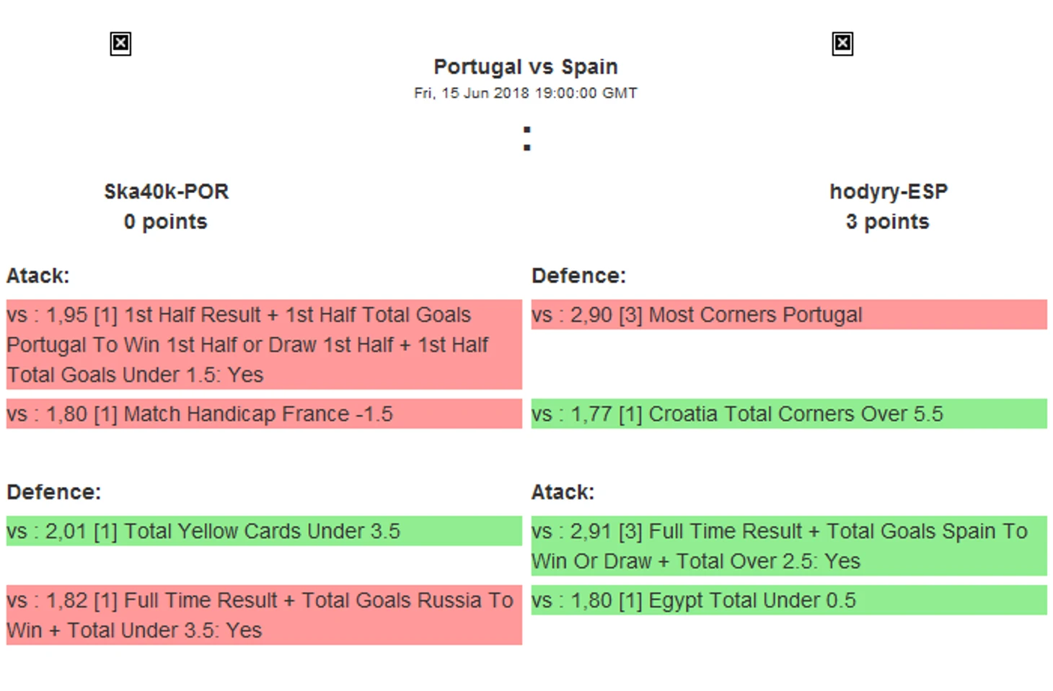
Task: Choose the Croatia Total Corners Over 5.5 bet
Action: (x=788, y=414)
